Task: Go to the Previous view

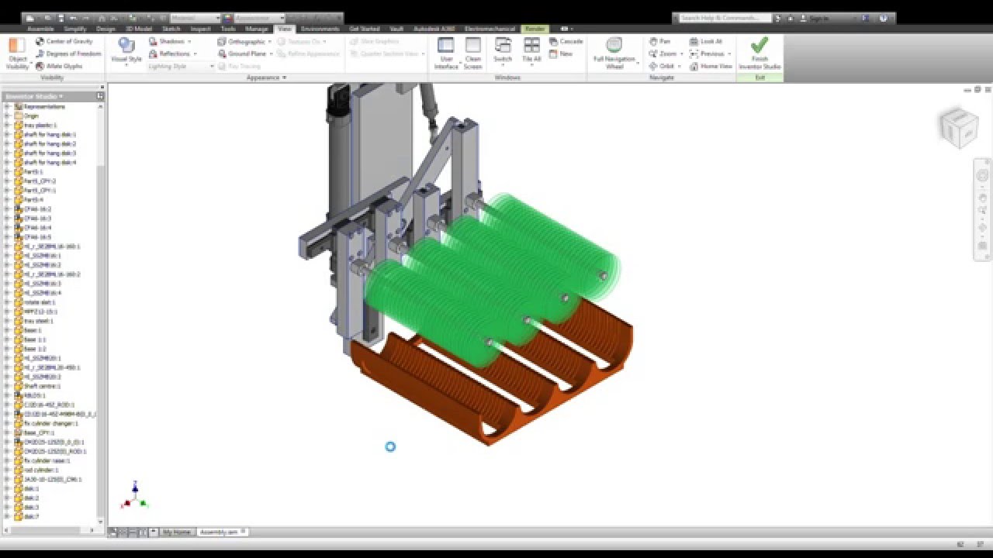Action: [x=707, y=53]
